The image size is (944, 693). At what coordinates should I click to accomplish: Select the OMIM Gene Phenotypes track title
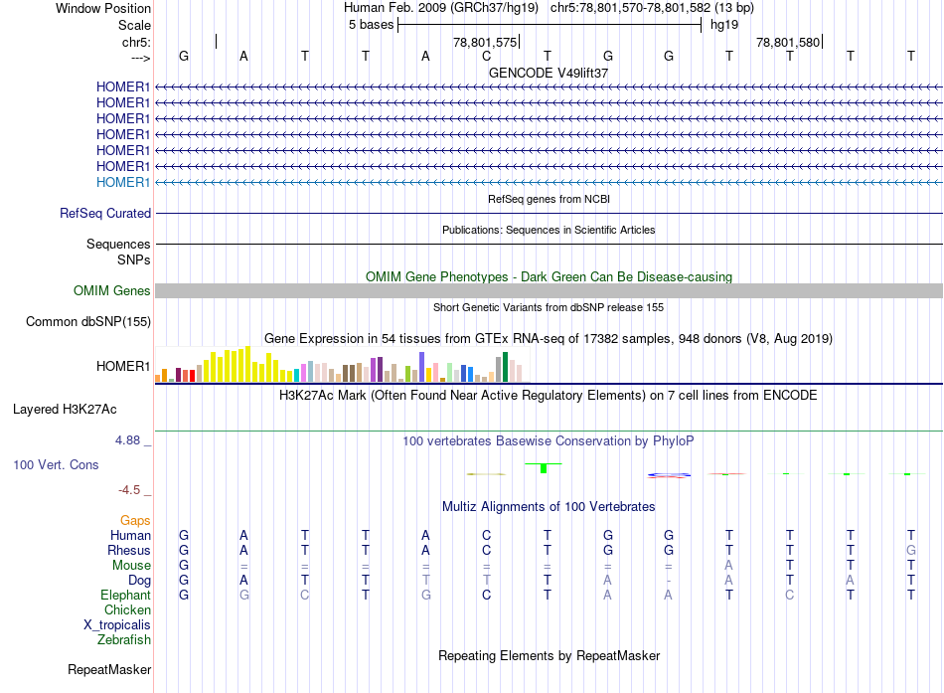[x=549, y=276]
